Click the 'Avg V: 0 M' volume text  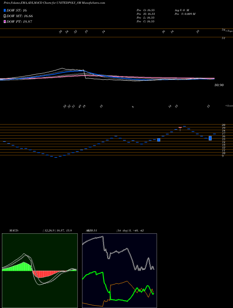(x=181, y=10)
